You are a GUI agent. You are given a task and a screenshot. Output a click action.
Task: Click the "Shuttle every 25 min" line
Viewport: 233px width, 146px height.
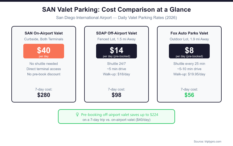tap(189, 64)
